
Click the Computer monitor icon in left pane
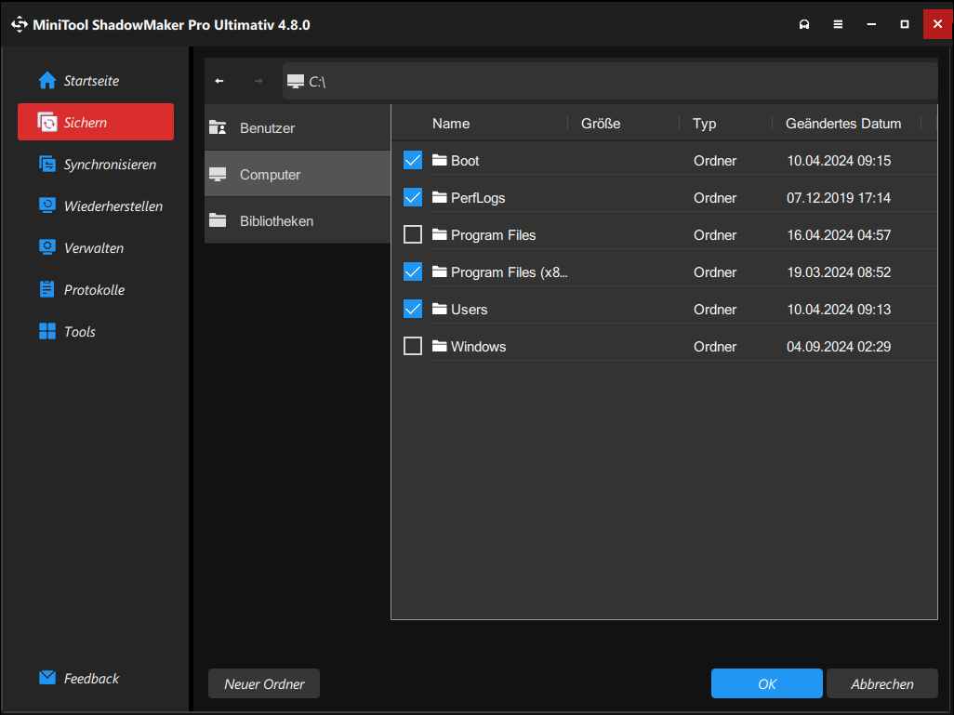218,175
